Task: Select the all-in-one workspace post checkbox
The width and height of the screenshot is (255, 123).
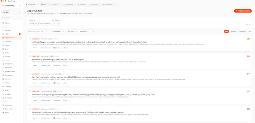Action: tap(30, 39)
